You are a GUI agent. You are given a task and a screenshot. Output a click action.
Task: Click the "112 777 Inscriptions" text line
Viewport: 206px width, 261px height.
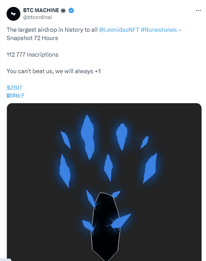pyautogui.click(x=33, y=55)
